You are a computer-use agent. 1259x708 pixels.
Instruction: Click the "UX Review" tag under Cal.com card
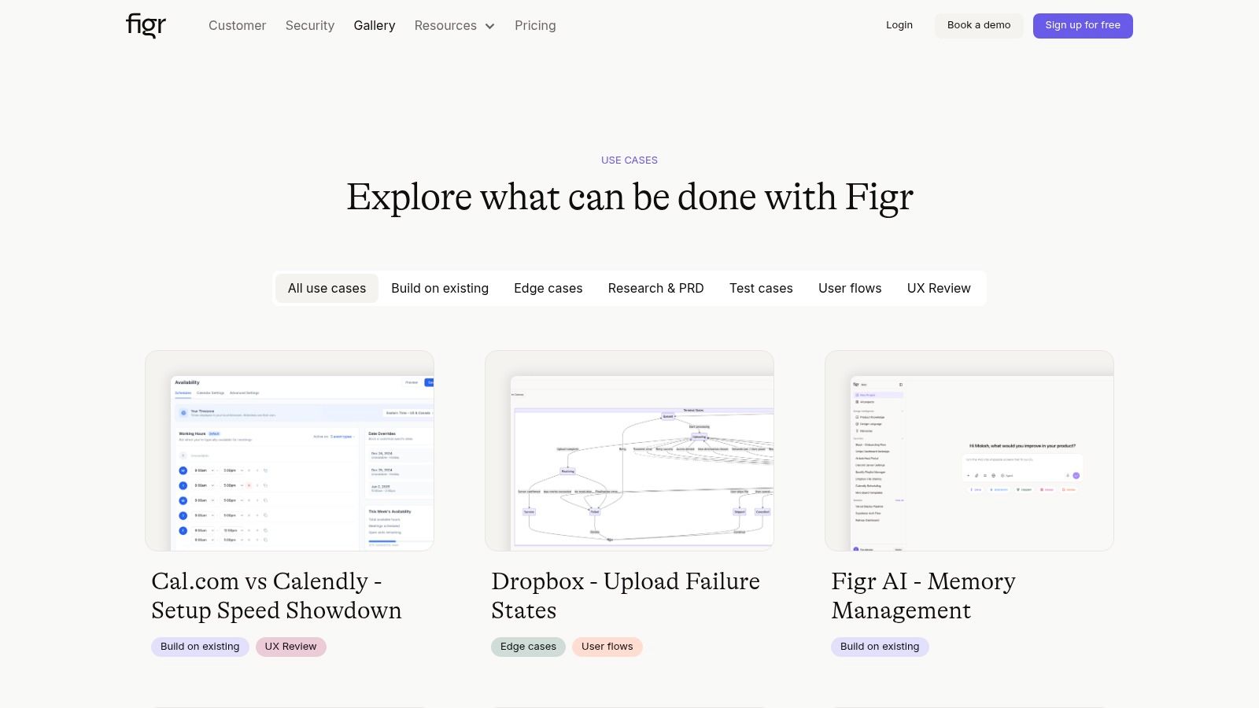pyautogui.click(x=290, y=647)
